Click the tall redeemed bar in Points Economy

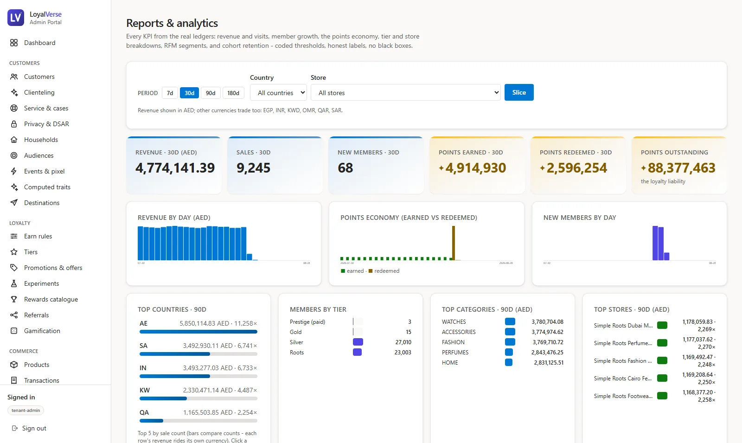454,243
